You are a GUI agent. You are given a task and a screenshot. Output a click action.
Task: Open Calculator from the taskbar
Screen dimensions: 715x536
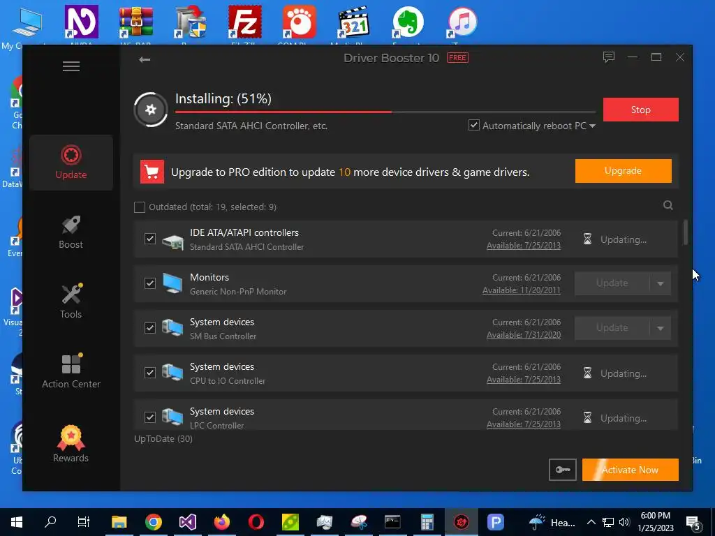[x=427, y=522]
